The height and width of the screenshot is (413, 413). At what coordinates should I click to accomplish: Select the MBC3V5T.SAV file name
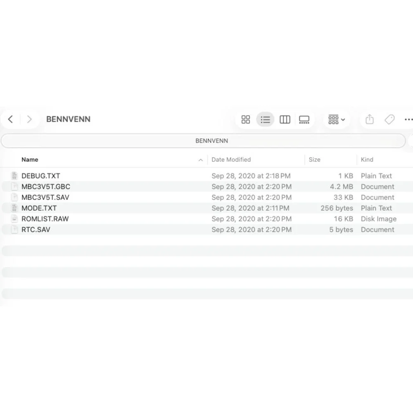pos(45,197)
